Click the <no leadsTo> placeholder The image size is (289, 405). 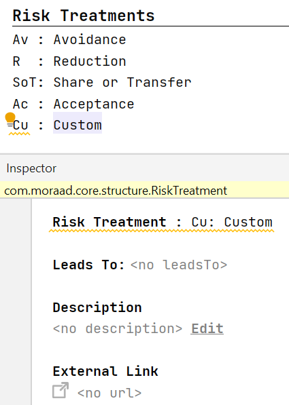(x=179, y=265)
